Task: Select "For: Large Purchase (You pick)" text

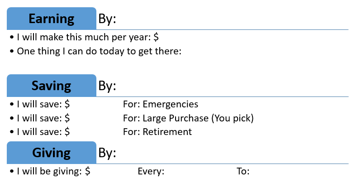Action: click(188, 118)
